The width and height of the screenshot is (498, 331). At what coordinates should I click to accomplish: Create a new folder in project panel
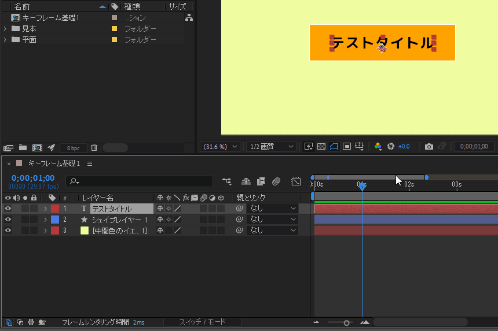[23, 148]
